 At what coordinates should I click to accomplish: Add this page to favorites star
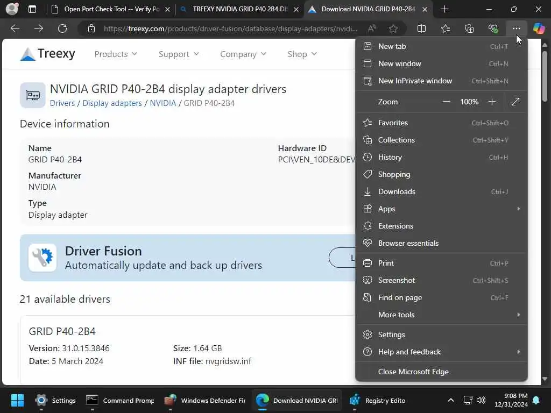click(393, 29)
